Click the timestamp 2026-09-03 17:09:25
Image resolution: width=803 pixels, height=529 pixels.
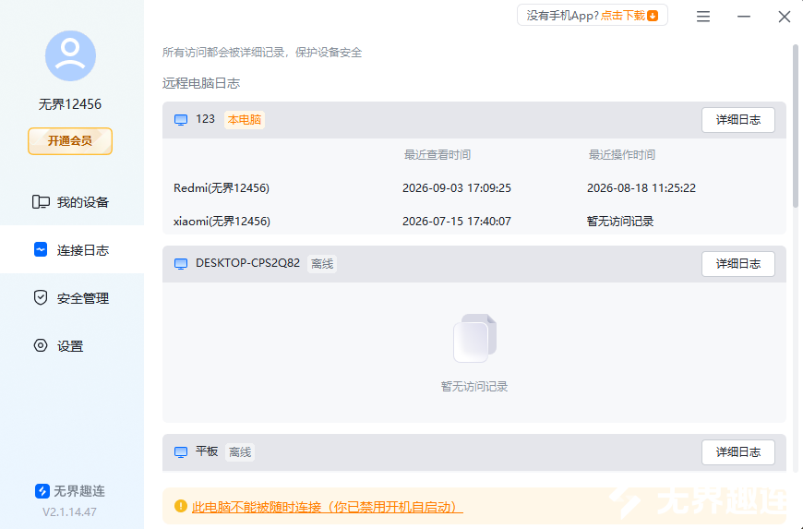457,188
